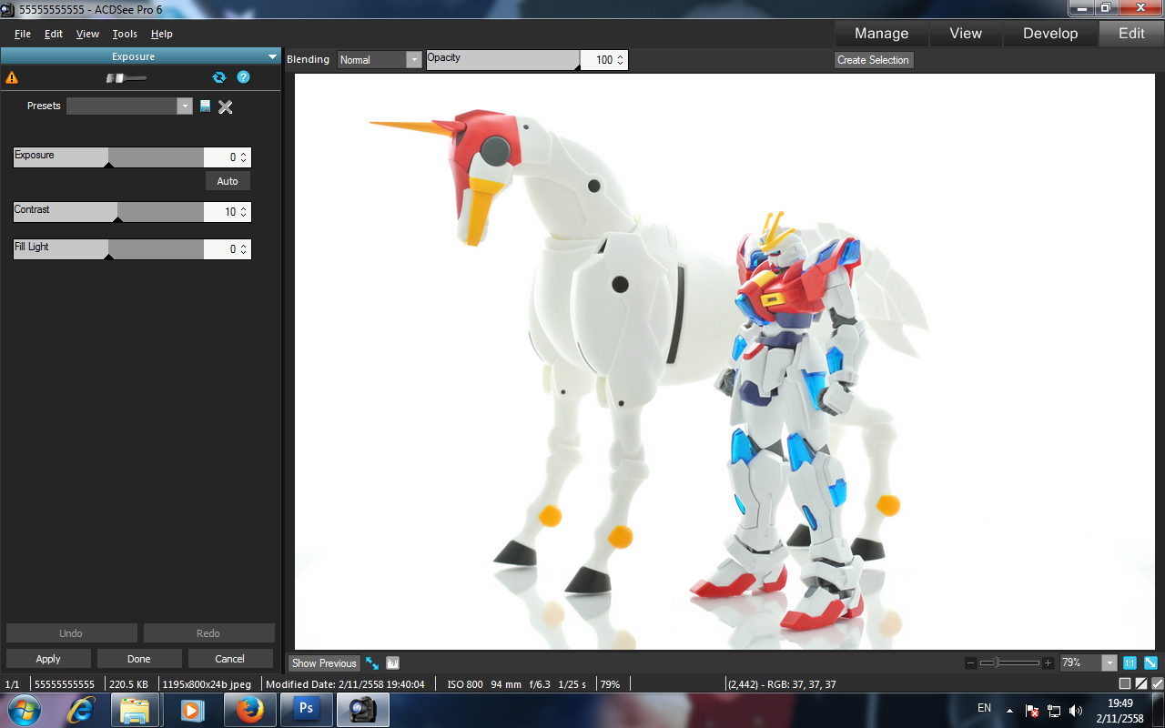The image size is (1165, 728).
Task: Open the Tools menu
Action: tap(125, 34)
